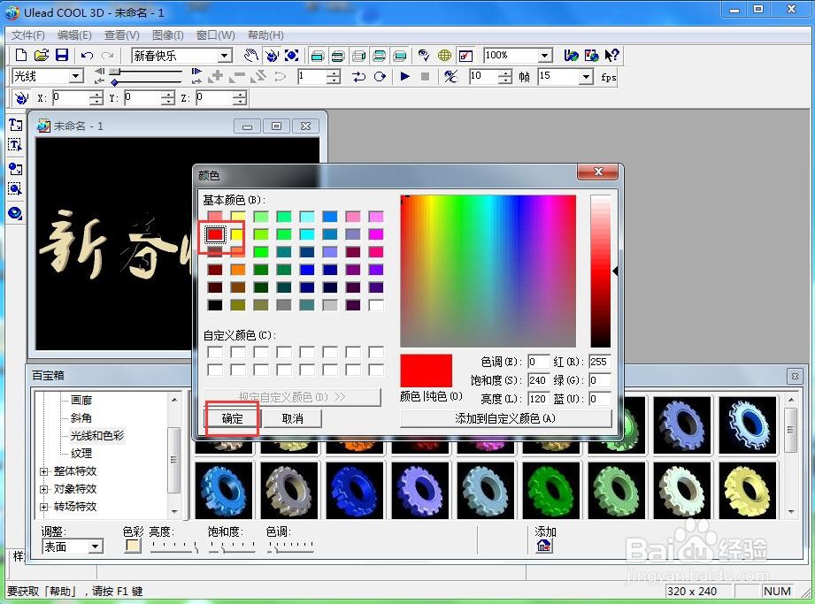The height and width of the screenshot is (604, 815).
Task: Click Insert Text tool in left toolbar
Action: point(16,125)
